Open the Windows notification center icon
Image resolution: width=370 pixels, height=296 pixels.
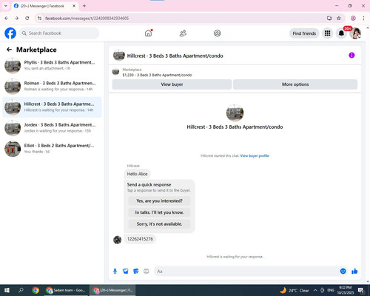coord(361,290)
